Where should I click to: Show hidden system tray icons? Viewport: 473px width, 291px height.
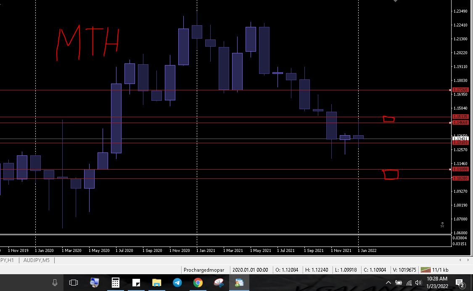click(x=388, y=283)
